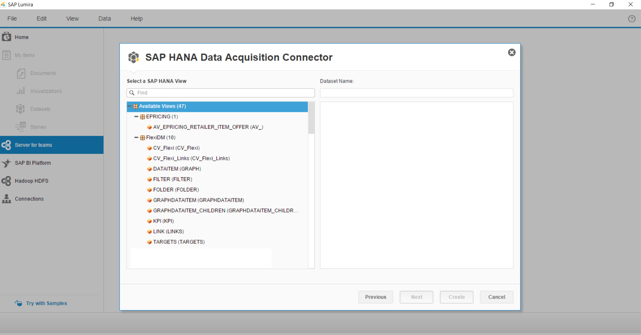The height and width of the screenshot is (335, 641).
Task: Click the Stories icon in sidebar
Action: pyautogui.click(x=21, y=127)
